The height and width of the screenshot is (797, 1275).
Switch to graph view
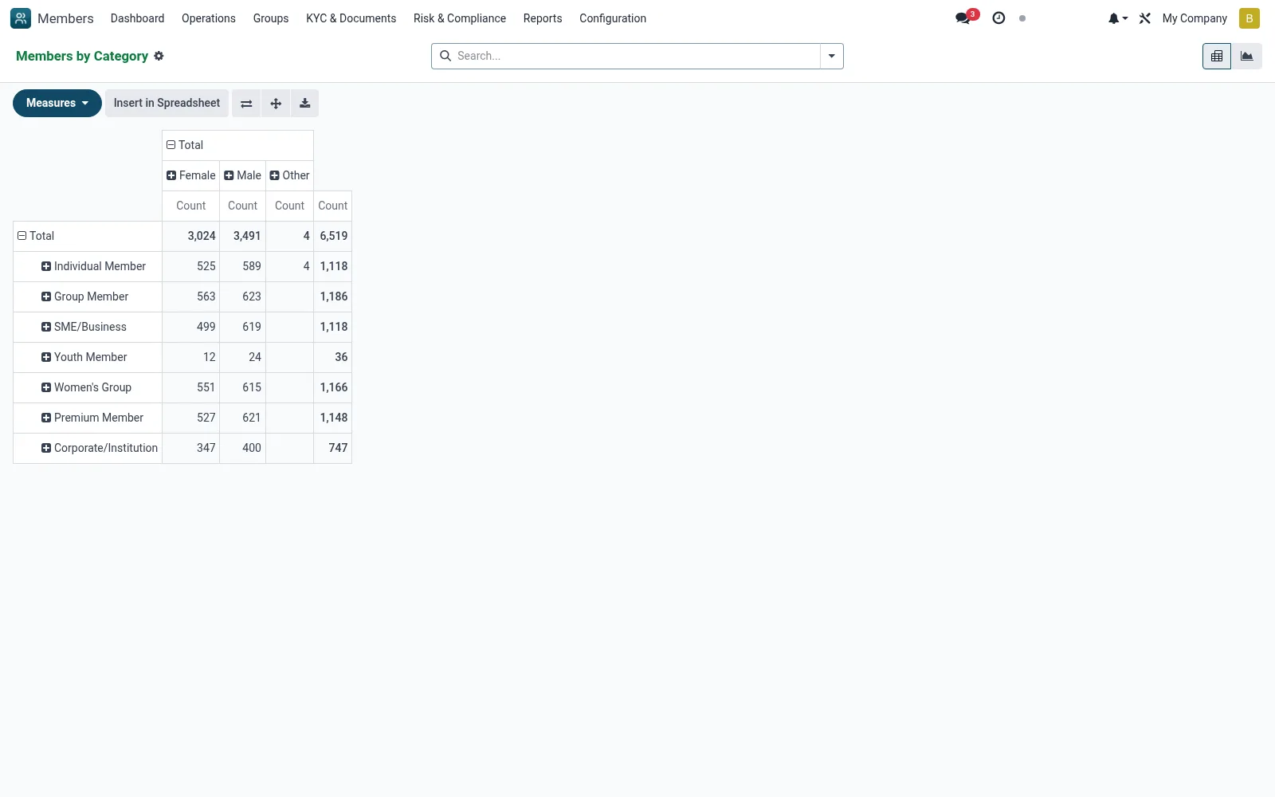pos(1246,56)
